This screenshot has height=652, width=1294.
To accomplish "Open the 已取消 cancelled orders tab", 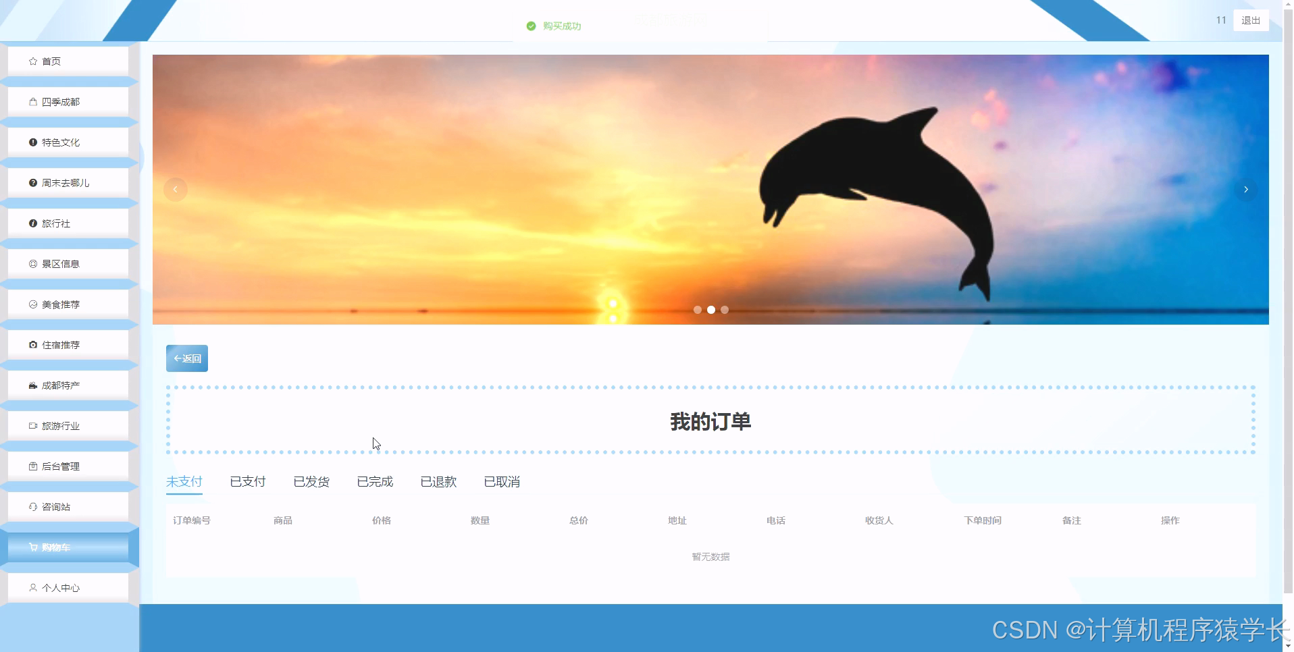I will point(501,481).
